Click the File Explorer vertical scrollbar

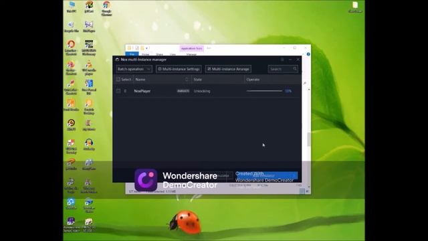309,139
